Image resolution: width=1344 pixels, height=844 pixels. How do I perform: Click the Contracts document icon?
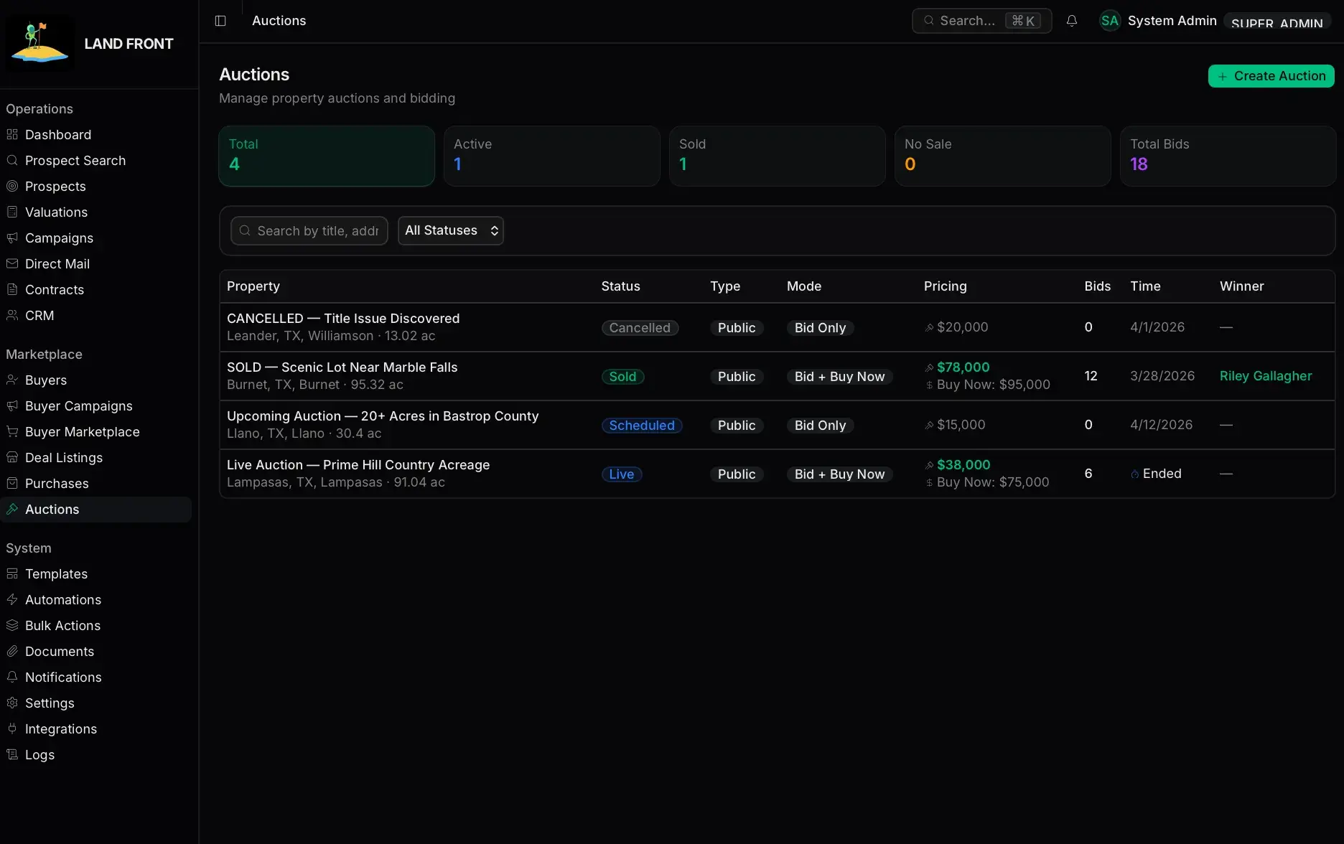(12, 289)
